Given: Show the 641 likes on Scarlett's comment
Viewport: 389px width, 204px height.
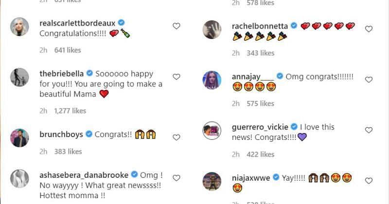Looking at the screenshot, I should 68,50.
